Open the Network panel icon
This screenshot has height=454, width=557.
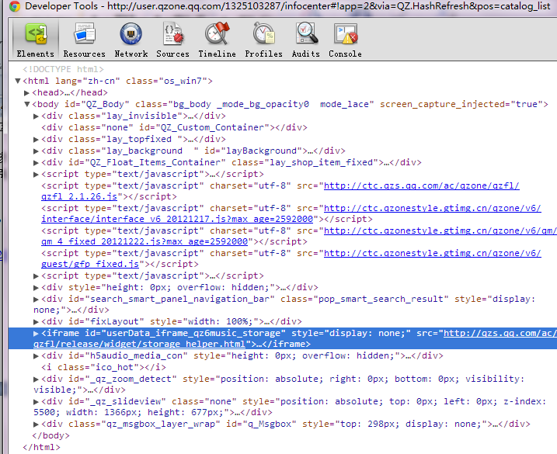tap(131, 33)
